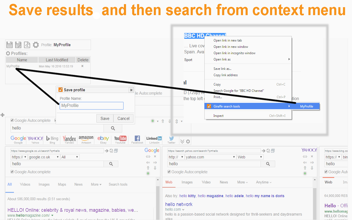Choose the Yahoo search engine icon
352x220 pixels.
click(x=35, y=139)
